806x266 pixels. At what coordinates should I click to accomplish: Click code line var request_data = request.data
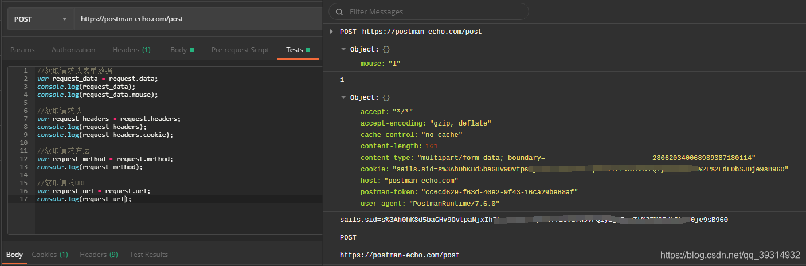click(x=97, y=79)
